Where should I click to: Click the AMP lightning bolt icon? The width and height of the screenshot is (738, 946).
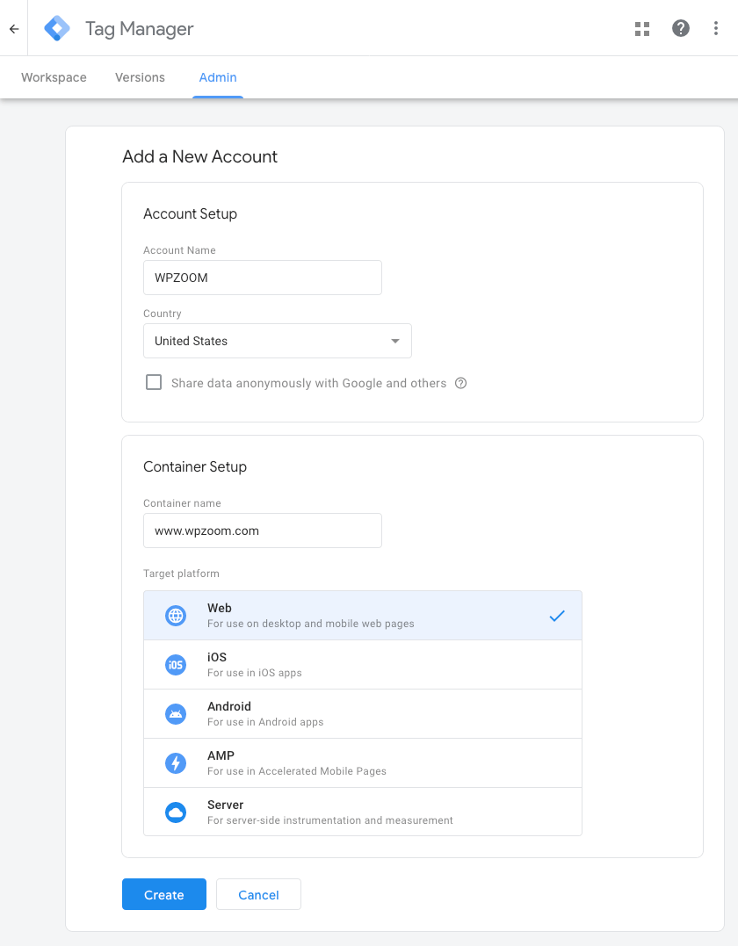point(176,763)
